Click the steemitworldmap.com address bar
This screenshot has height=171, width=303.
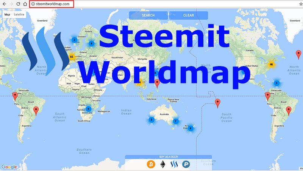pyautogui.click(x=52, y=4)
